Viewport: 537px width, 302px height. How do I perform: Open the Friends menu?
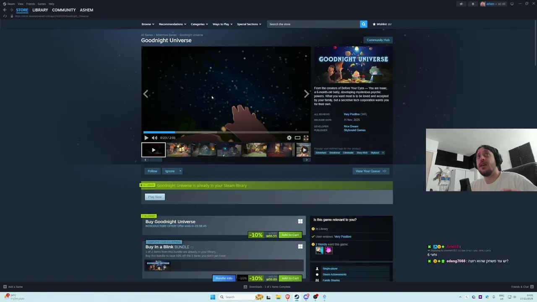pyautogui.click(x=31, y=4)
